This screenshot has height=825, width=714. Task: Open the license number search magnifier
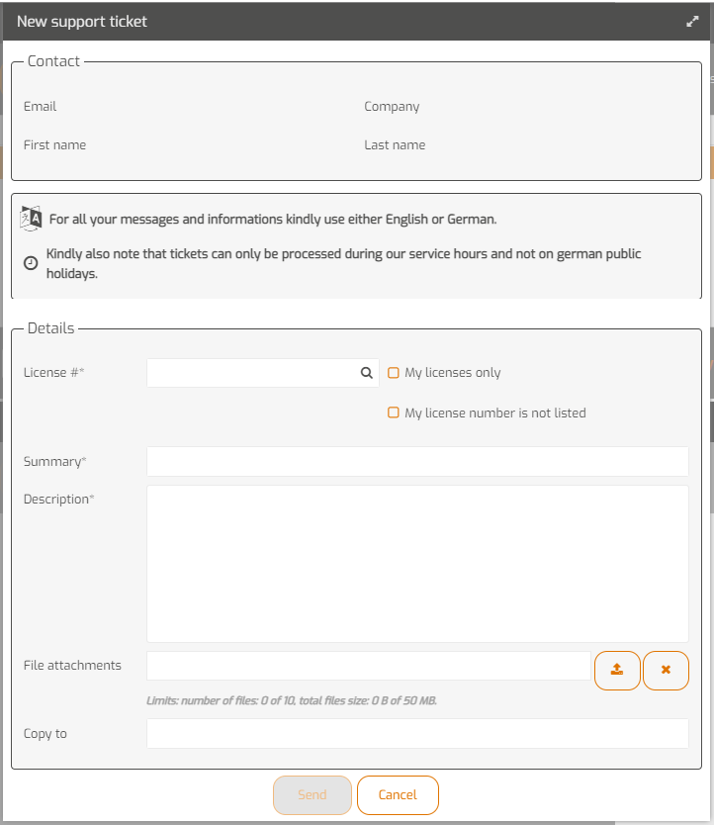pyautogui.click(x=366, y=373)
